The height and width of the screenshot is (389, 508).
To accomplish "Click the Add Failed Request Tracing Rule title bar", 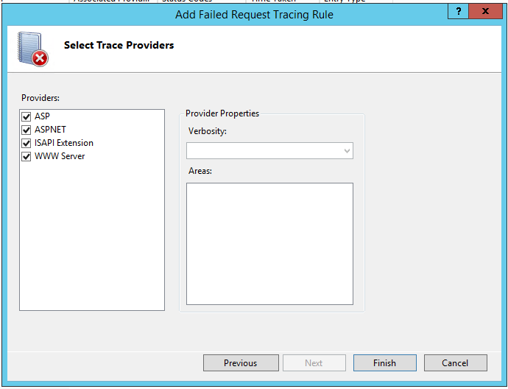I will pos(254,15).
